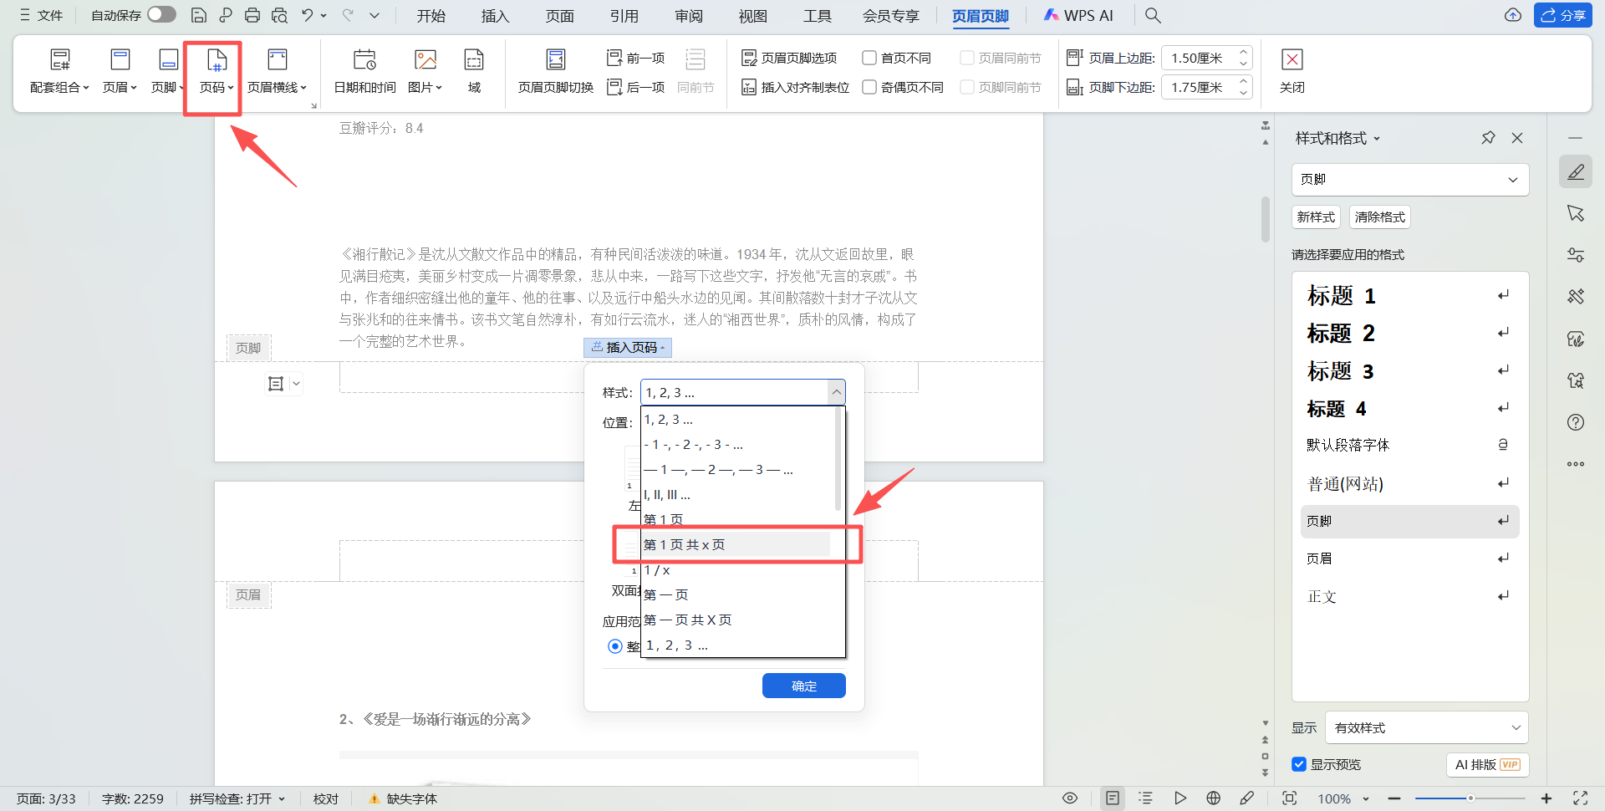Enter full screen view mode
Screen dimensions: 1605x811
point(1580,798)
